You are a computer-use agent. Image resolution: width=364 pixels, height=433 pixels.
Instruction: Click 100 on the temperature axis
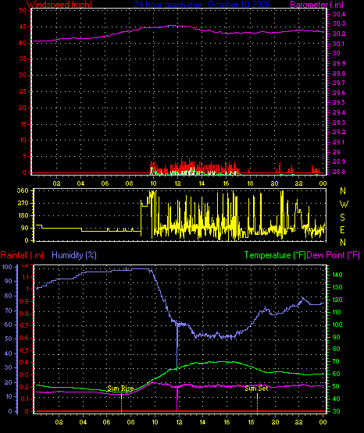[x=337, y=325]
